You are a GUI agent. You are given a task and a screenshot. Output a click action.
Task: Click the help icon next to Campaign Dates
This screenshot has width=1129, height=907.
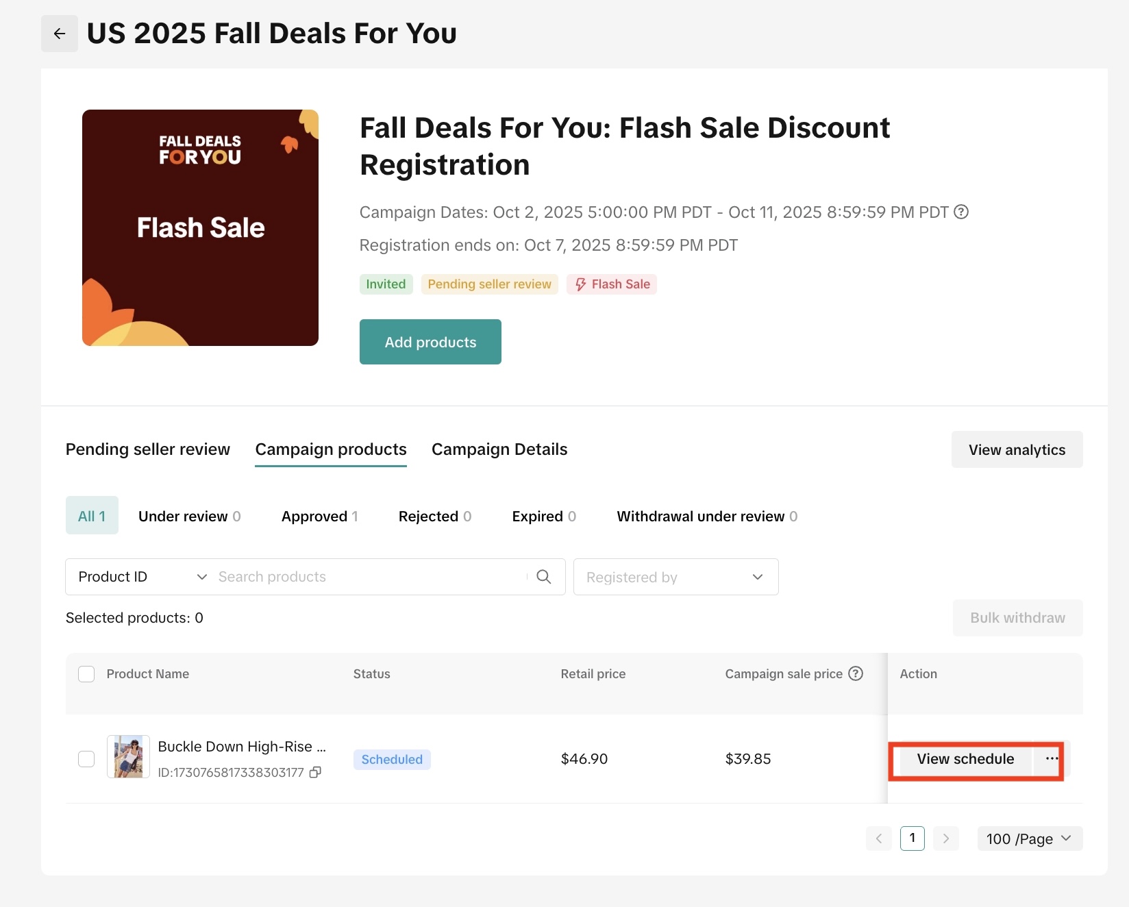pyautogui.click(x=961, y=212)
